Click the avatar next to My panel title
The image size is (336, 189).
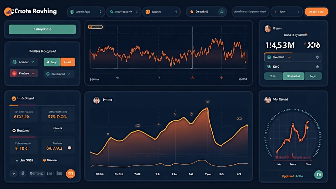(x=268, y=100)
